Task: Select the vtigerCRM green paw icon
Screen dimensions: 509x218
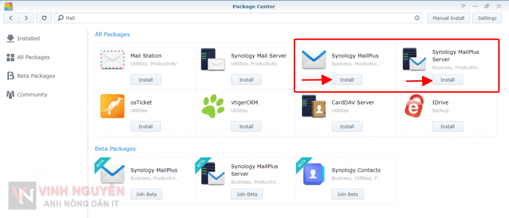Action: click(213, 106)
